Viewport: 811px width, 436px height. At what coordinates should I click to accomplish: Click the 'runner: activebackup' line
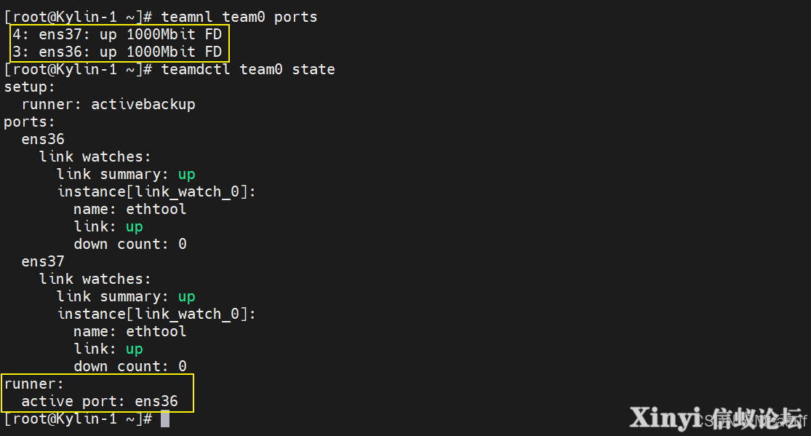tap(108, 105)
